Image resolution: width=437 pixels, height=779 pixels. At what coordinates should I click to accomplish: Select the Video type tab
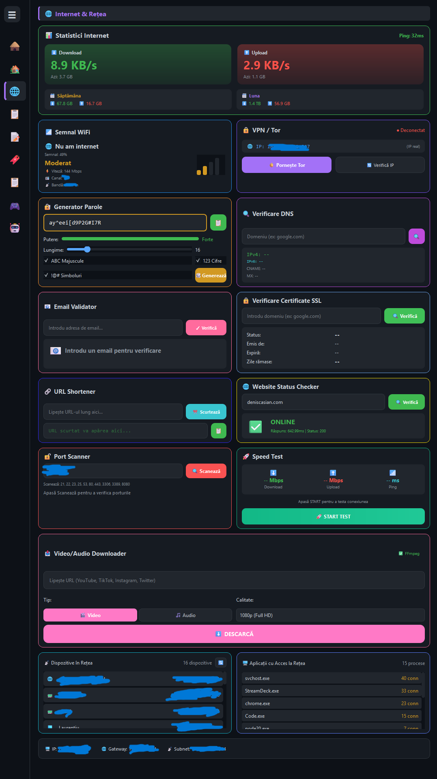tap(90, 615)
